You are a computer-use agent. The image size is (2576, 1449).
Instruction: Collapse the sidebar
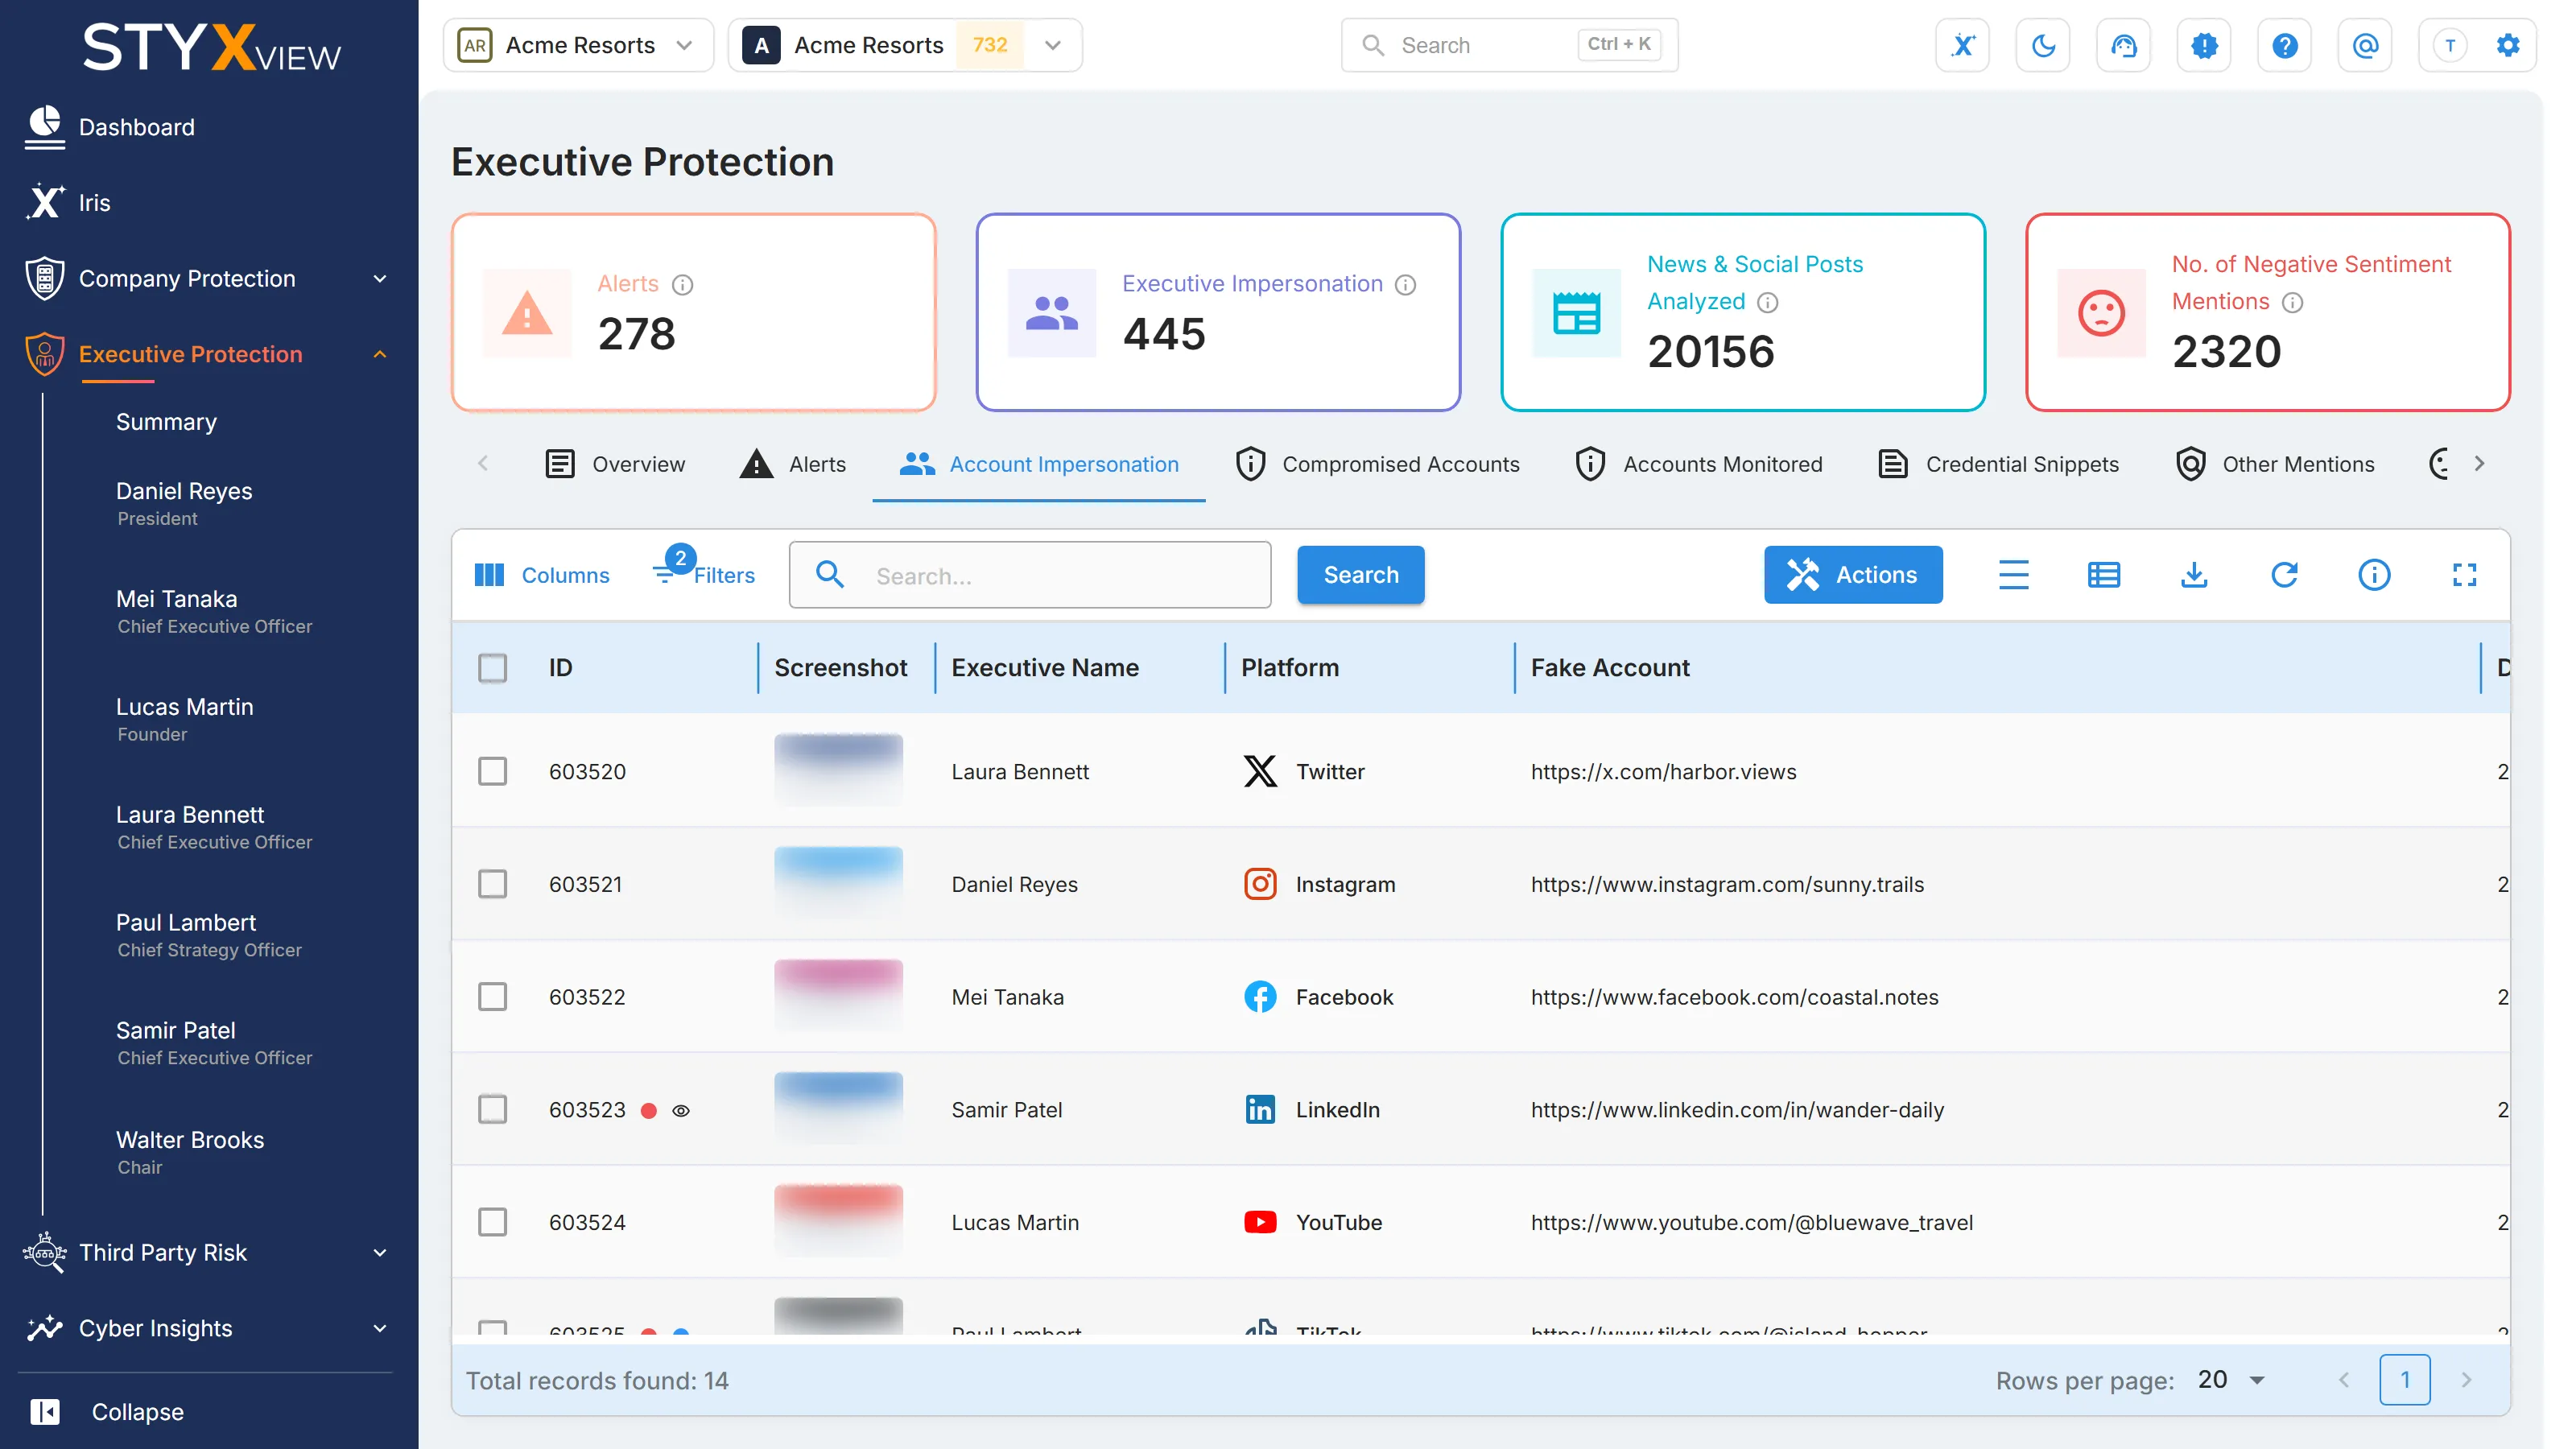(x=107, y=1412)
